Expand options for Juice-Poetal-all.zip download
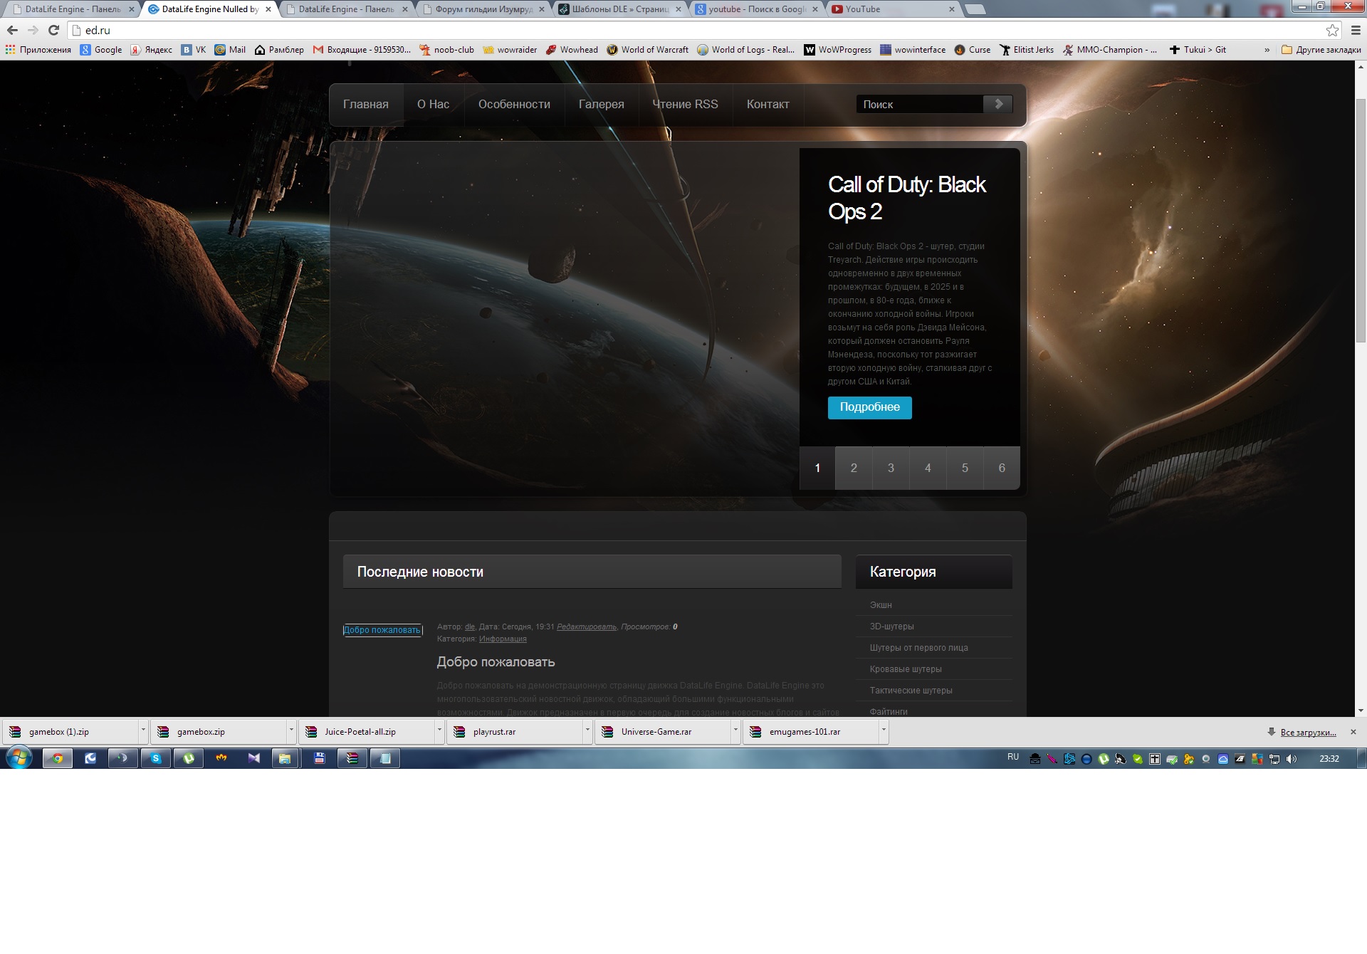The width and height of the screenshot is (1367, 954). [439, 731]
